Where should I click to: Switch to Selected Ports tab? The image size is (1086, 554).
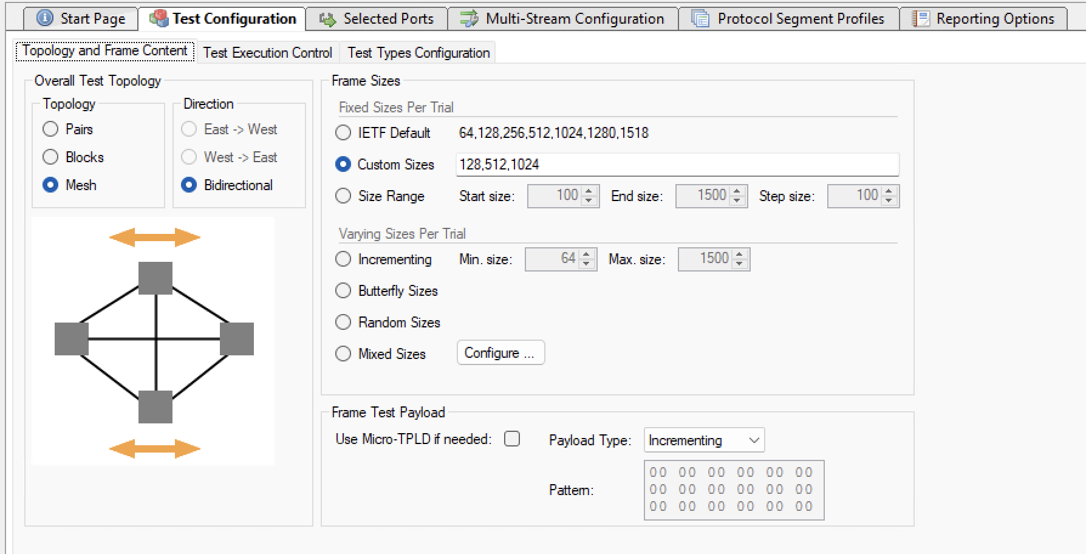(x=377, y=19)
